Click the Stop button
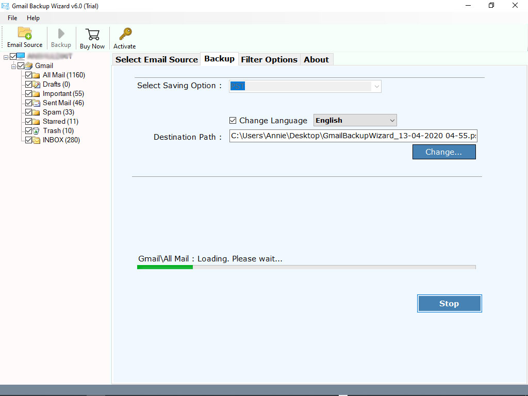 point(449,303)
